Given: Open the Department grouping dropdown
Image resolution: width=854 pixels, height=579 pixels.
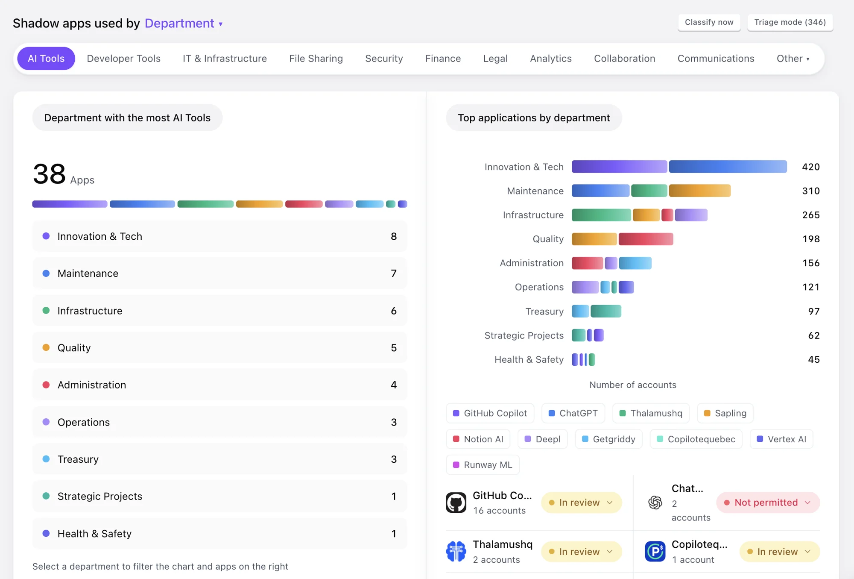Looking at the screenshot, I should point(184,23).
